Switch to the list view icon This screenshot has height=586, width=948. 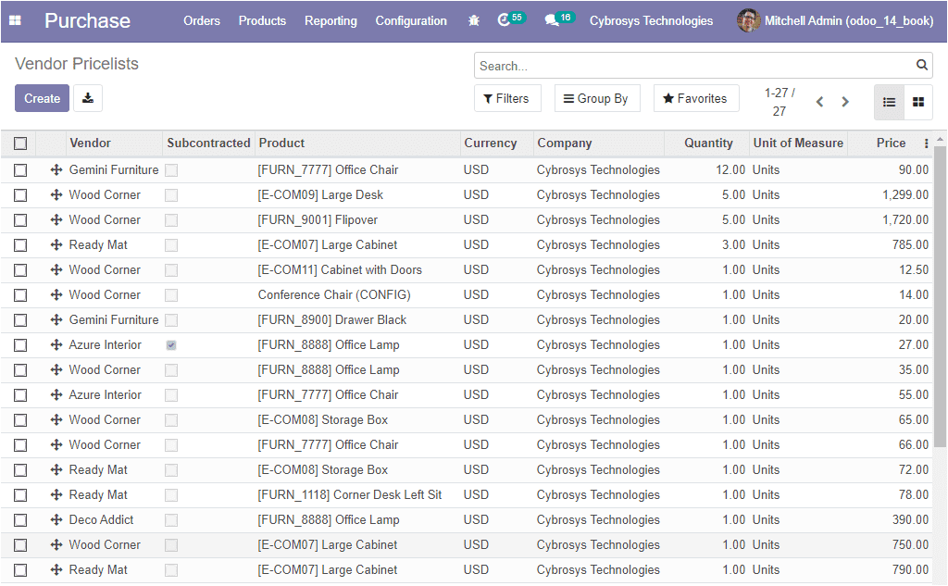(889, 102)
